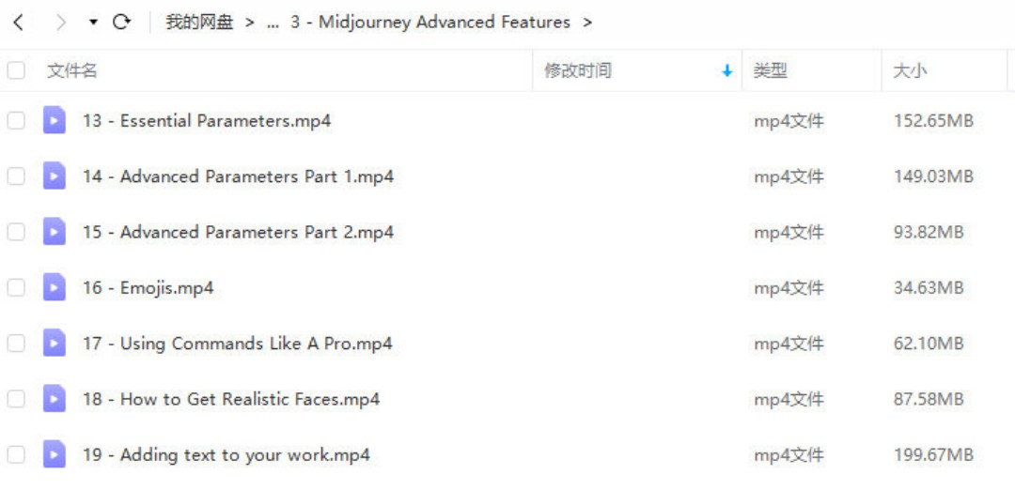Toggle the select-all checkbox in header

pos(16,70)
